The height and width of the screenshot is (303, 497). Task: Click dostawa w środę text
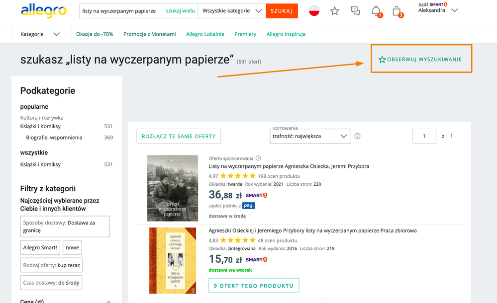click(x=227, y=216)
